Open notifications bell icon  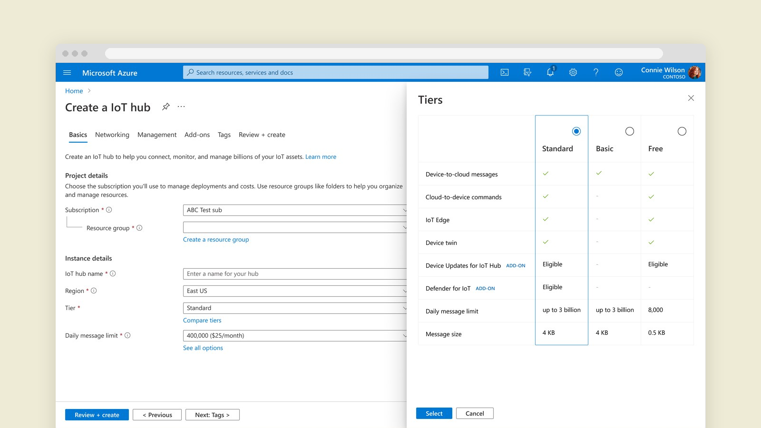[x=550, y=72]
